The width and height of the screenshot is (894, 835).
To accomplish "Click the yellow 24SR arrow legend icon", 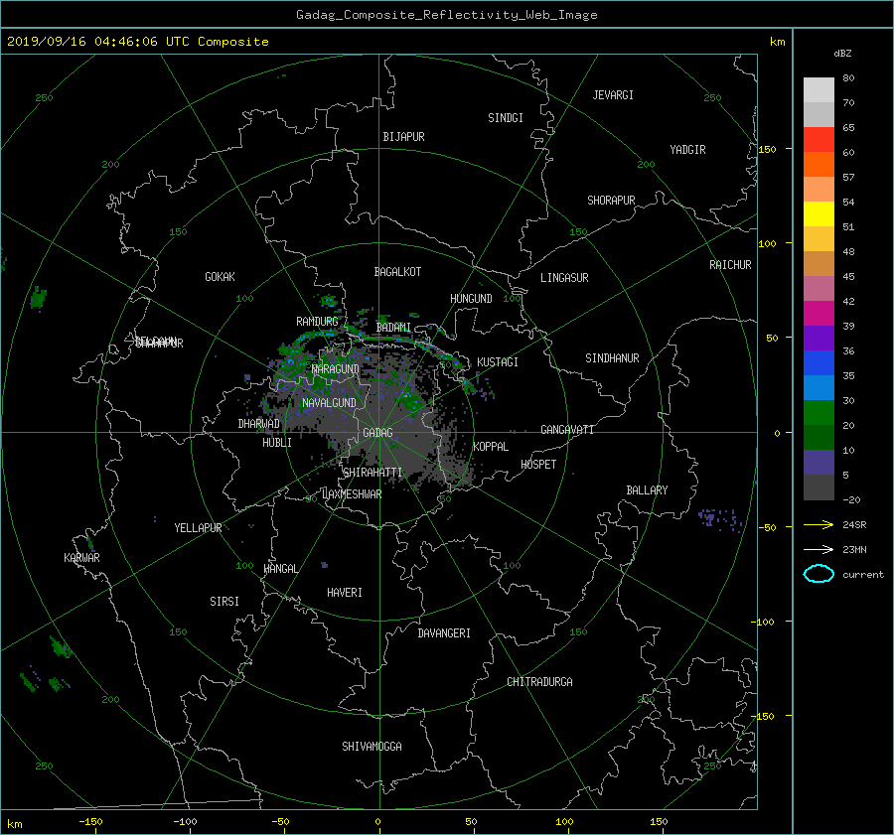I will 819,524.
